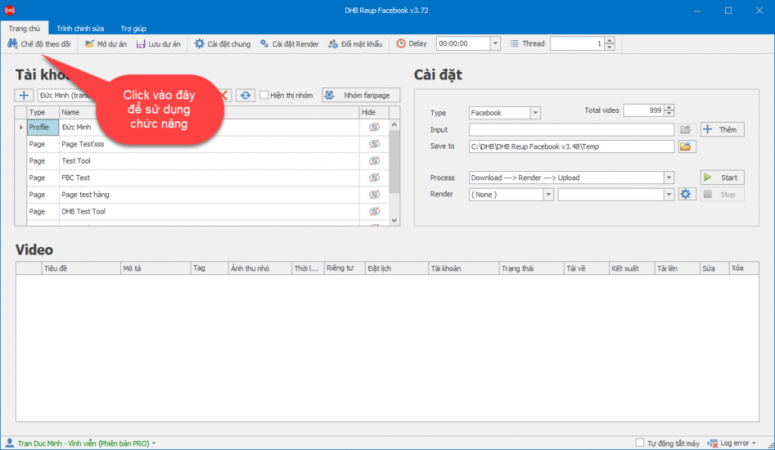The image size is (775, 450).
Task: Open the Render dropdown showing (None)
Action: click(x=548, y=195)
